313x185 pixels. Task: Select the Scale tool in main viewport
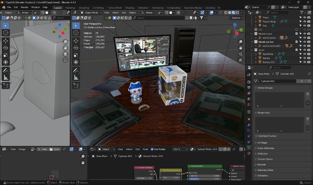pos(76,55)
